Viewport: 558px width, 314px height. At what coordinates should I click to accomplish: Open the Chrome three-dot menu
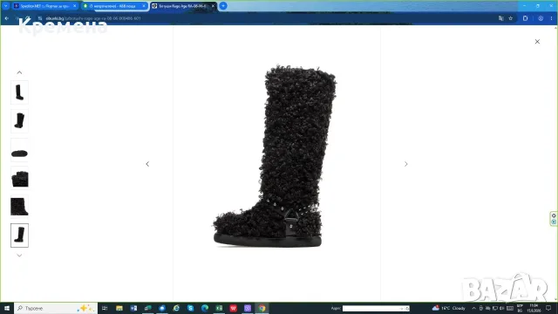tap(551, 18)
